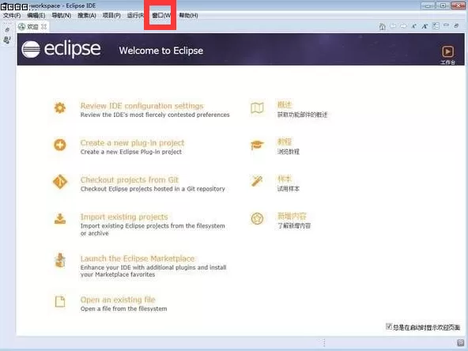Viewport: 468px width, 351px height.
Task: Click the text 'Open a file from the filesystem'
Action: [x=123, y=308]
